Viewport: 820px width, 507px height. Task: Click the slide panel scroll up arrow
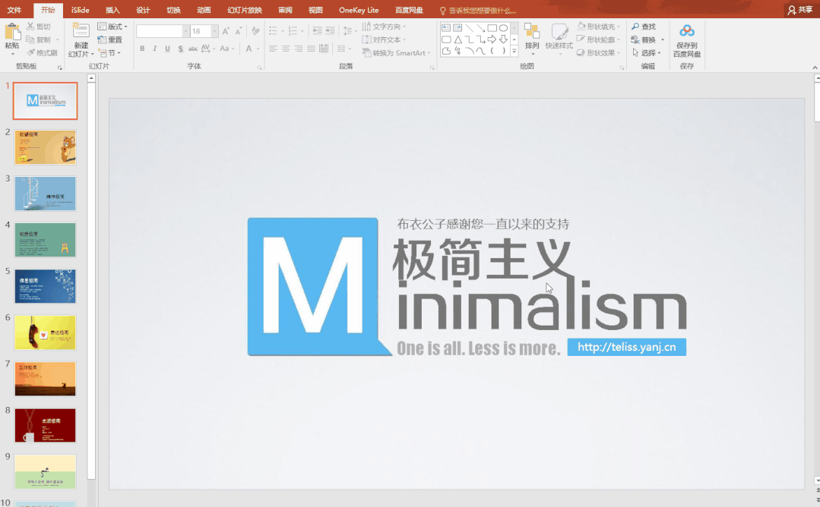[x=91, y=78]
